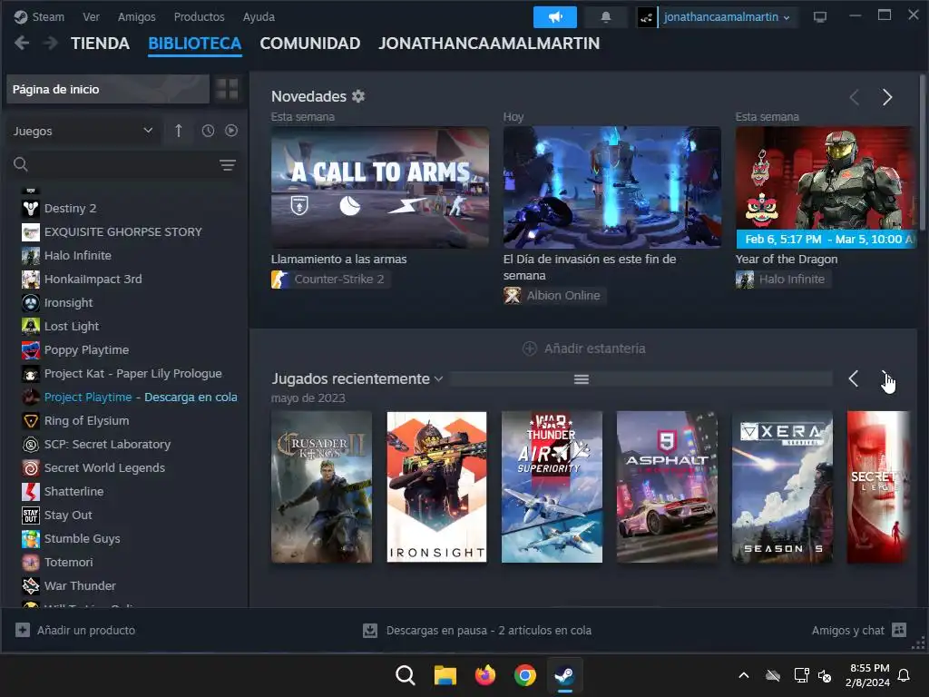Open the Steam announcements megaphone button
Image resolution: width=929 pixels, height=697 pixels.
point(554,17)
